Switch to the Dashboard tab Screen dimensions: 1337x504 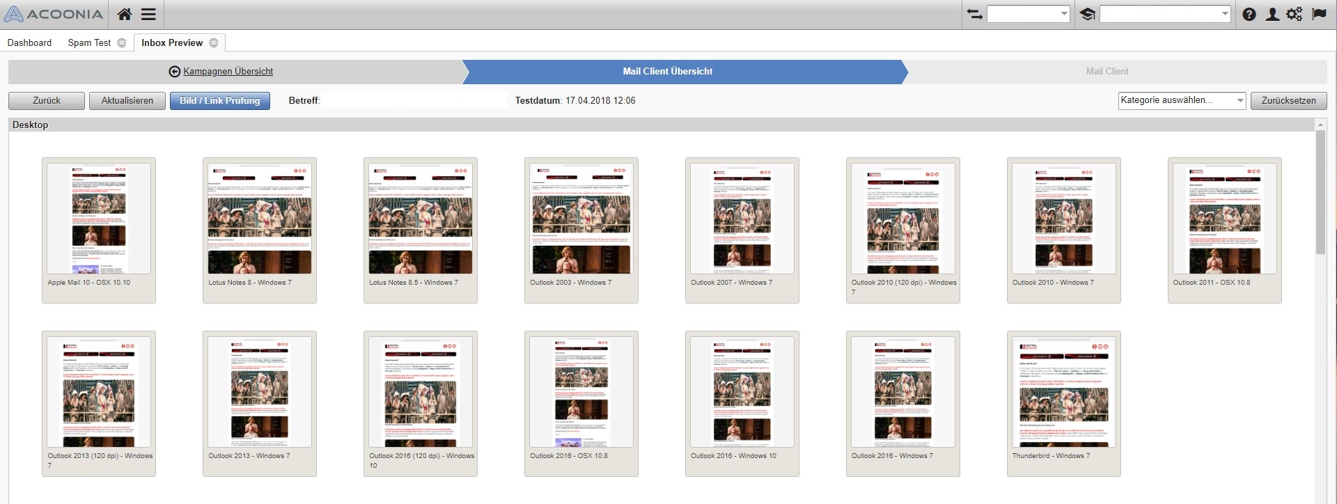(x=29, y=43)
